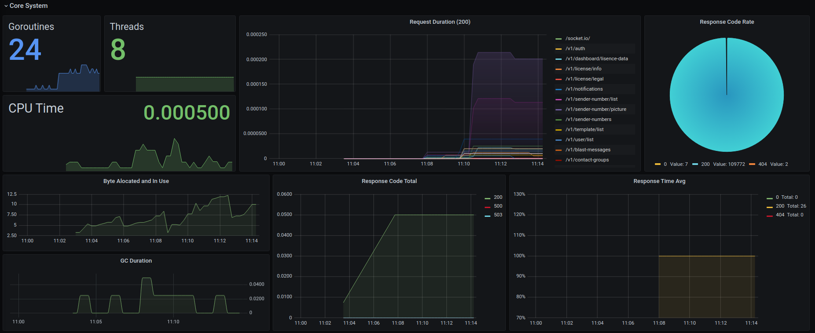Screen dimensions: 815x333
Task: Toggle the /v1/auth series in the legend
Action: tap(575, 49)
